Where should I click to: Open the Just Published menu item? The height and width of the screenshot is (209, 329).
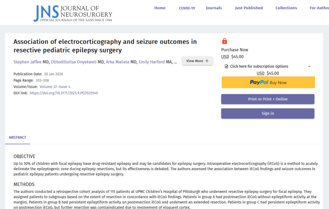[249, 8]
